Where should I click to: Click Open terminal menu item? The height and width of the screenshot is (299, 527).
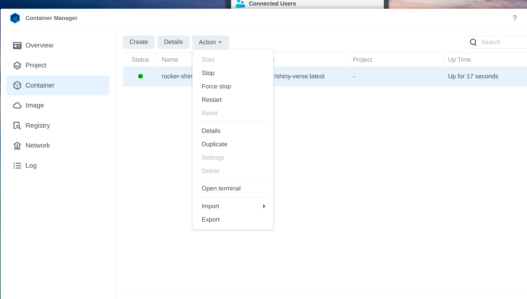pos(221,189)
